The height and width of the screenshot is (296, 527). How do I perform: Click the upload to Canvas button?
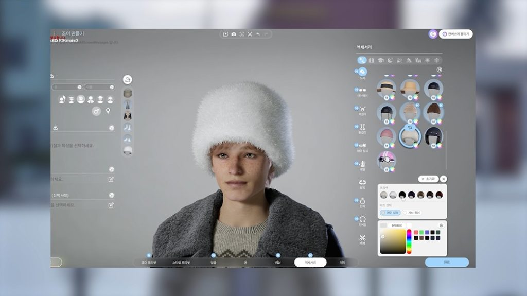[x=456, y=34]
